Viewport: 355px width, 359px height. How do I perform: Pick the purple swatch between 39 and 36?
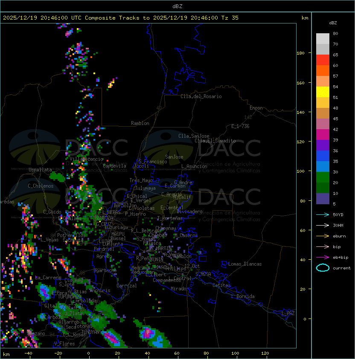[323, 145]
